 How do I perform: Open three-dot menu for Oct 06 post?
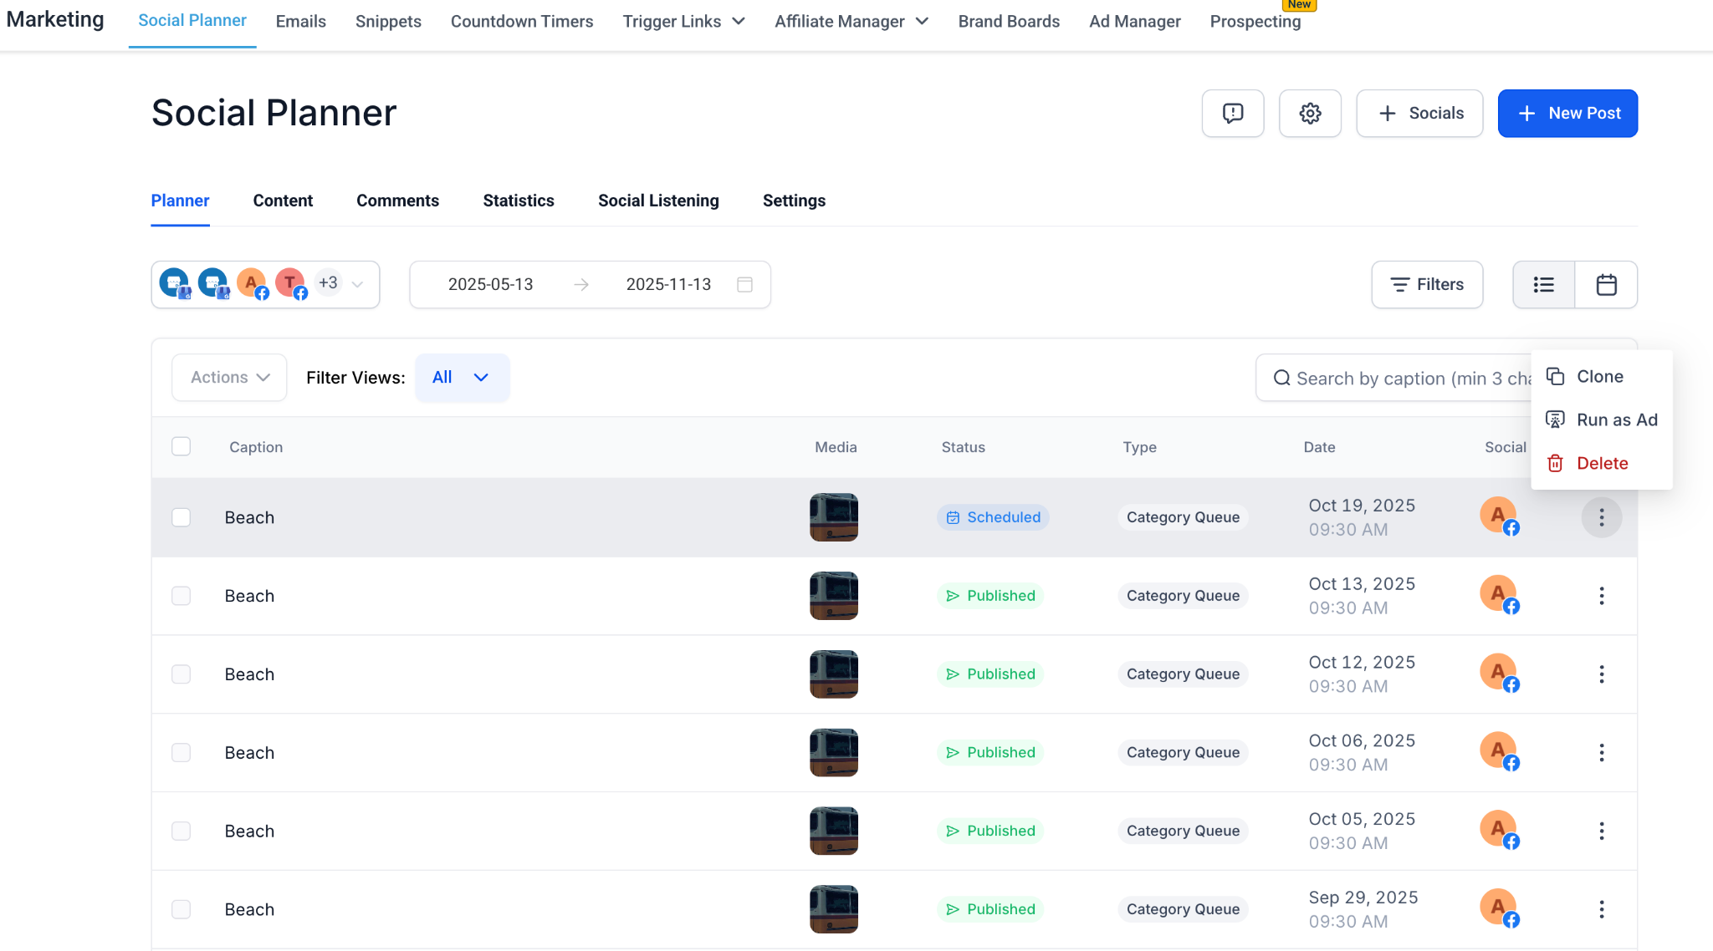1601,753
